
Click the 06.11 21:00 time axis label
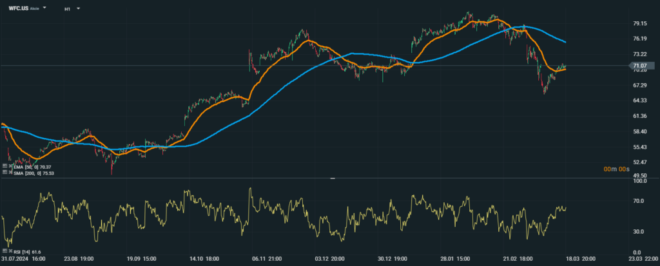266,259
